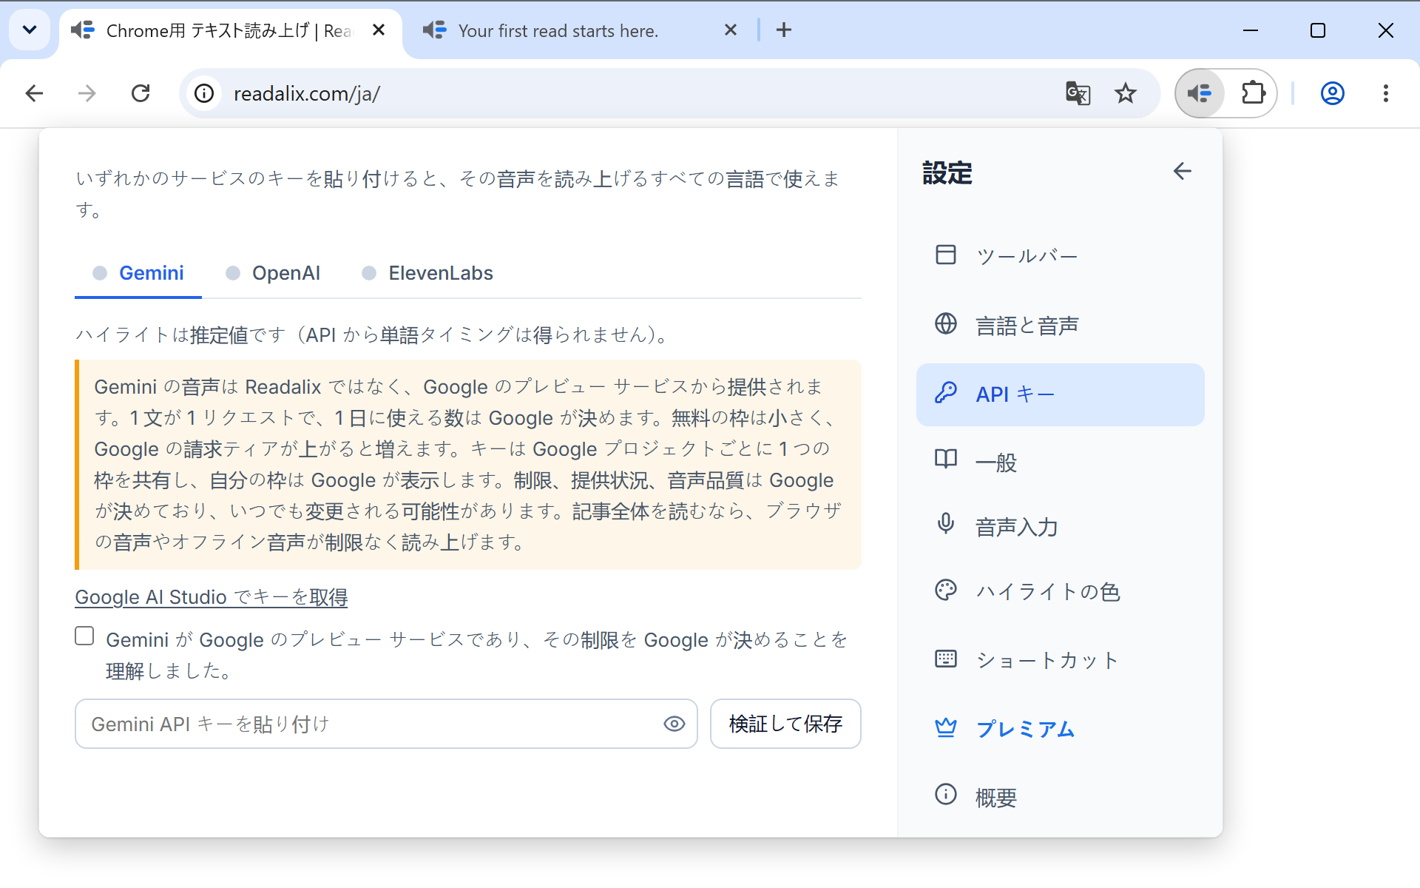Navigate back in the browser
Viewport: 1420px width, 888px height.
point(34,93)
